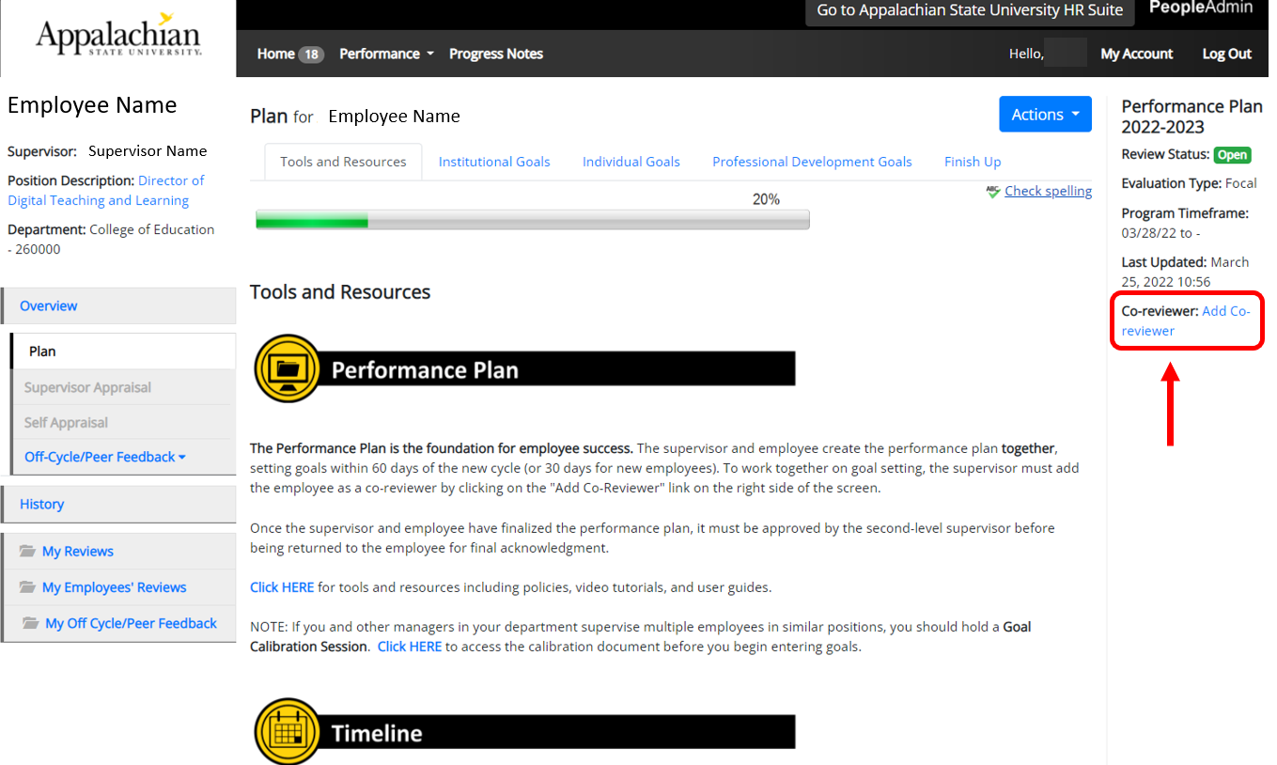Click the spell check icon
This screenshot has height=765, width=1277.
[x=992, y=192]
